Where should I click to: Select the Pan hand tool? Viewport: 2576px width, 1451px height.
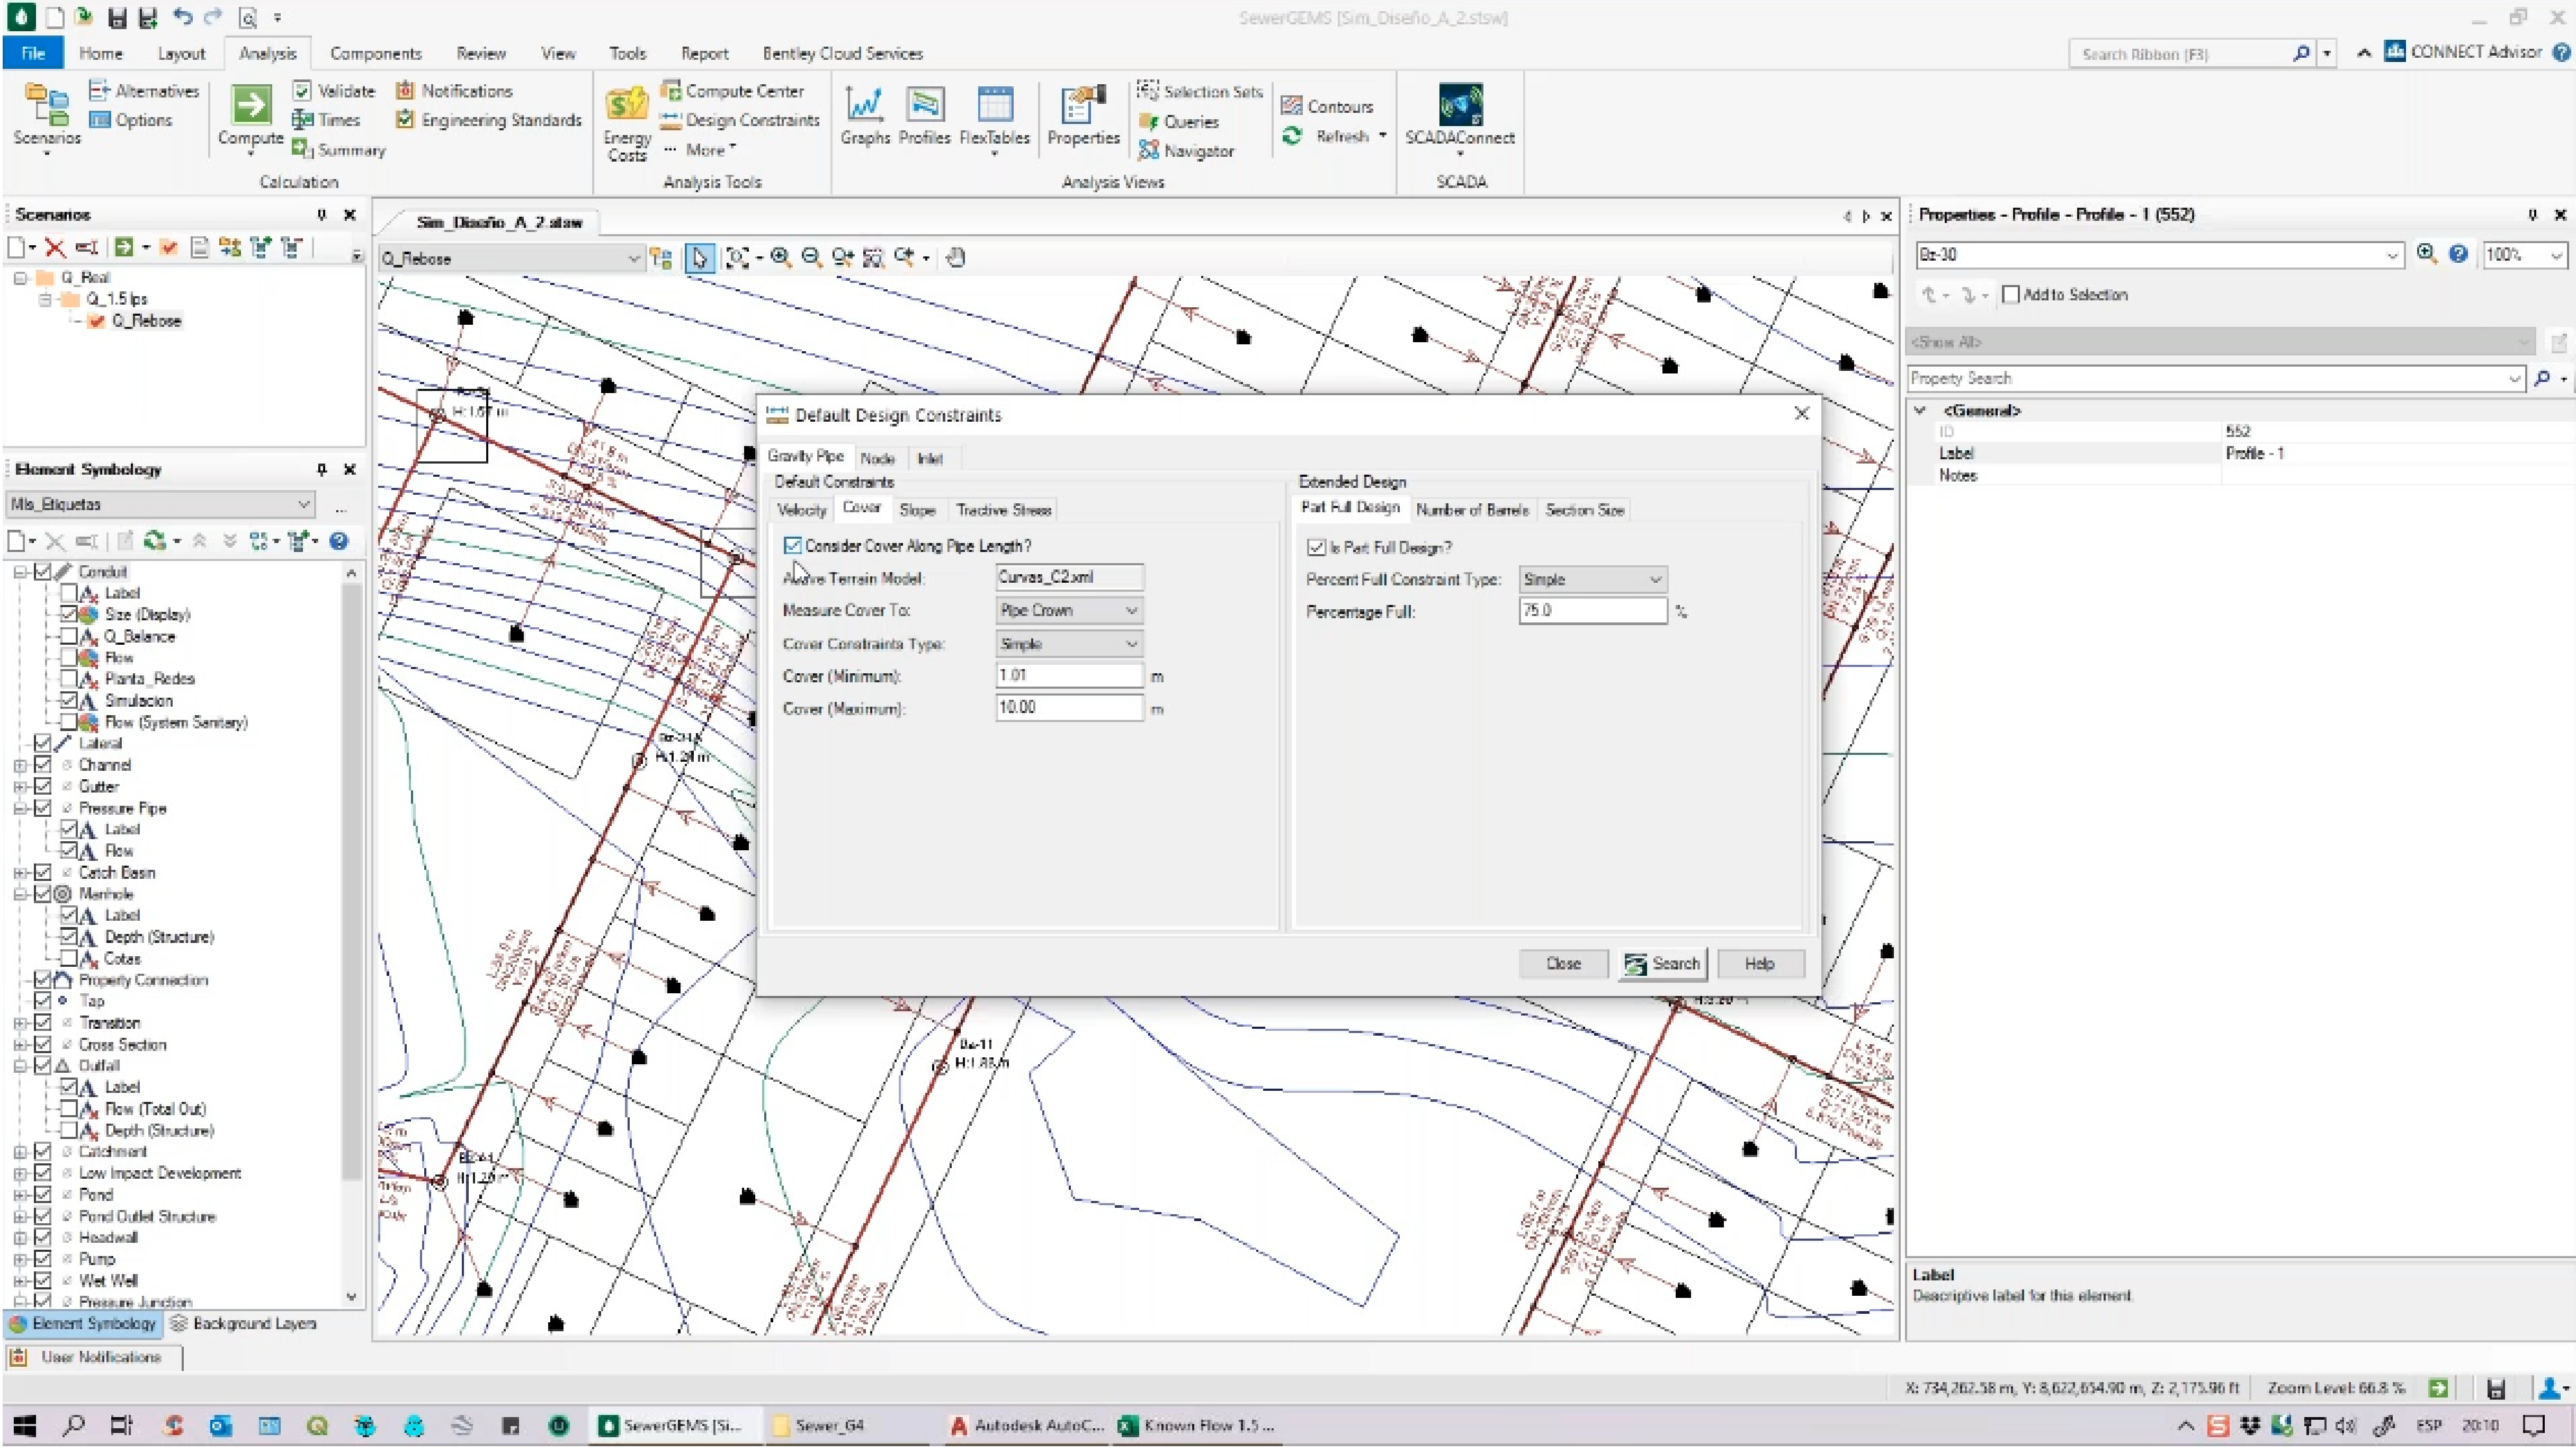[x=956, y=258]
